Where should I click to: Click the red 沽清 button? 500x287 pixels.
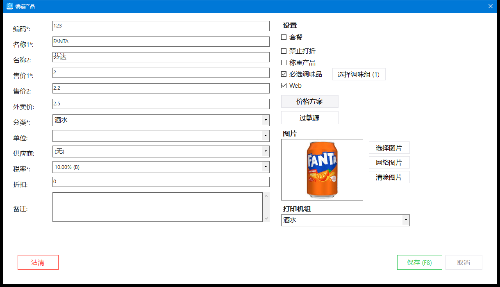38,262
